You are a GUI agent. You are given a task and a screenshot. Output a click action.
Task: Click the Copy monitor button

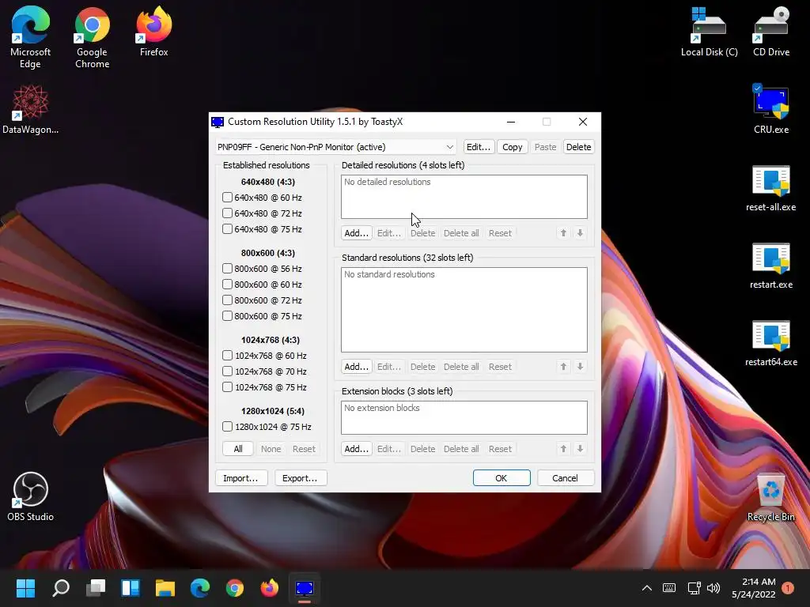(x=513, y=147)
